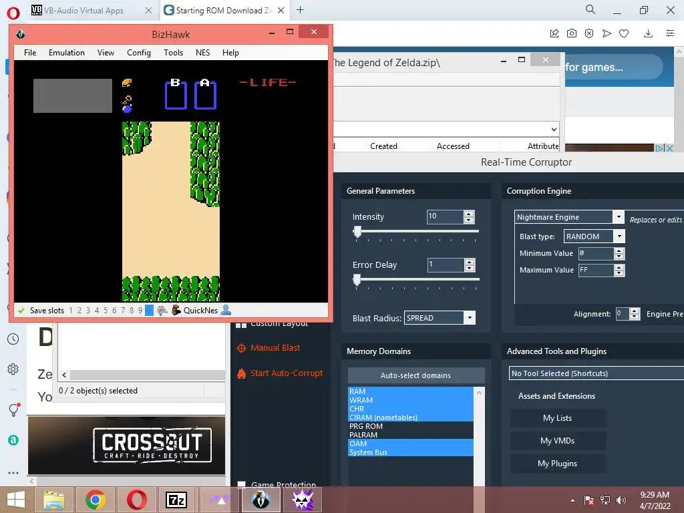Image resolution: width=684 pixels, height=513 pixels.
Task: Toggle the PALRAM memory domain
Action: pyautogui.click(x=411, y=435)
